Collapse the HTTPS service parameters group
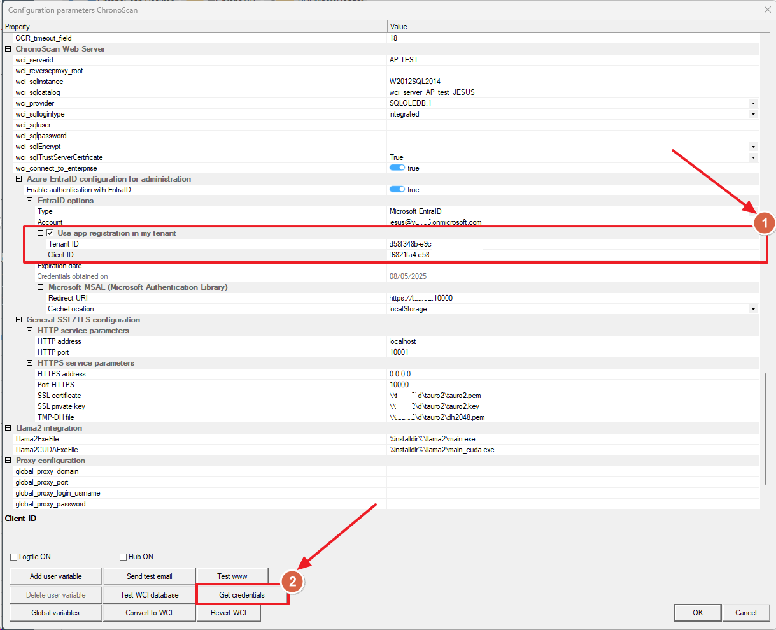The height and width of the screenshot is (630, 776). (30, 363)
